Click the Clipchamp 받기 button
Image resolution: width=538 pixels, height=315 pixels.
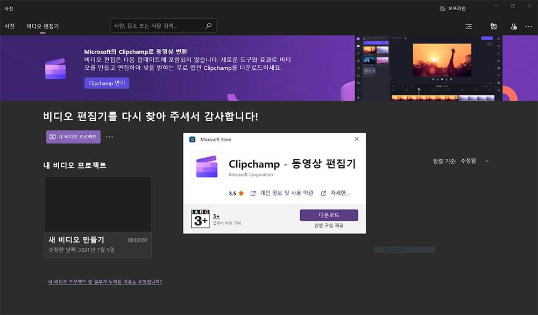coord(107,83)
